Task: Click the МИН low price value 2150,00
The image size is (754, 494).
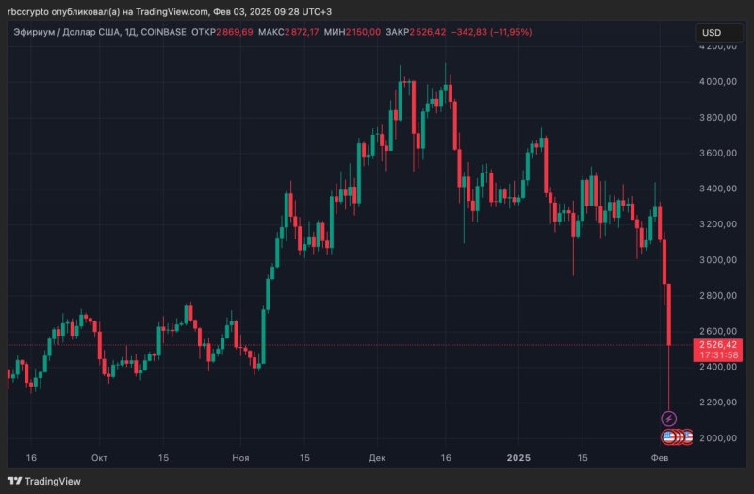Action: tap(362, 32)
